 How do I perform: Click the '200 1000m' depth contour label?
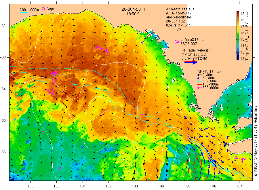click(x=29, y=10)
